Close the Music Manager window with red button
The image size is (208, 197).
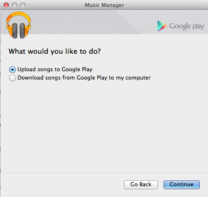point(6,5)
